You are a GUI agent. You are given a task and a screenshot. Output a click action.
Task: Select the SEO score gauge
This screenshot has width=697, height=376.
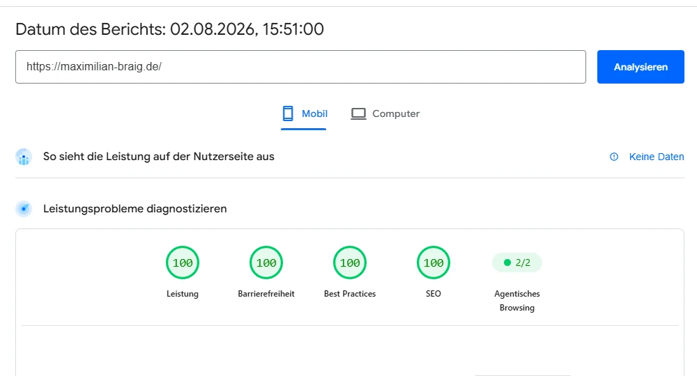pos(434,263)
